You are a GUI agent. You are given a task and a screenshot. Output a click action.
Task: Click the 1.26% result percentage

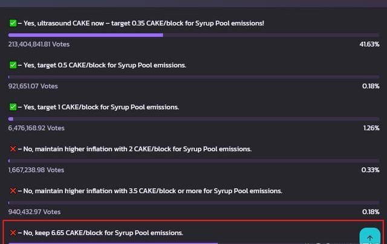[x=371, y=128]
